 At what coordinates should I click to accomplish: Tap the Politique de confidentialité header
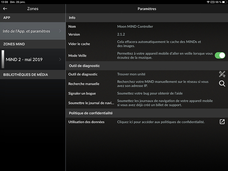(147, 113)
